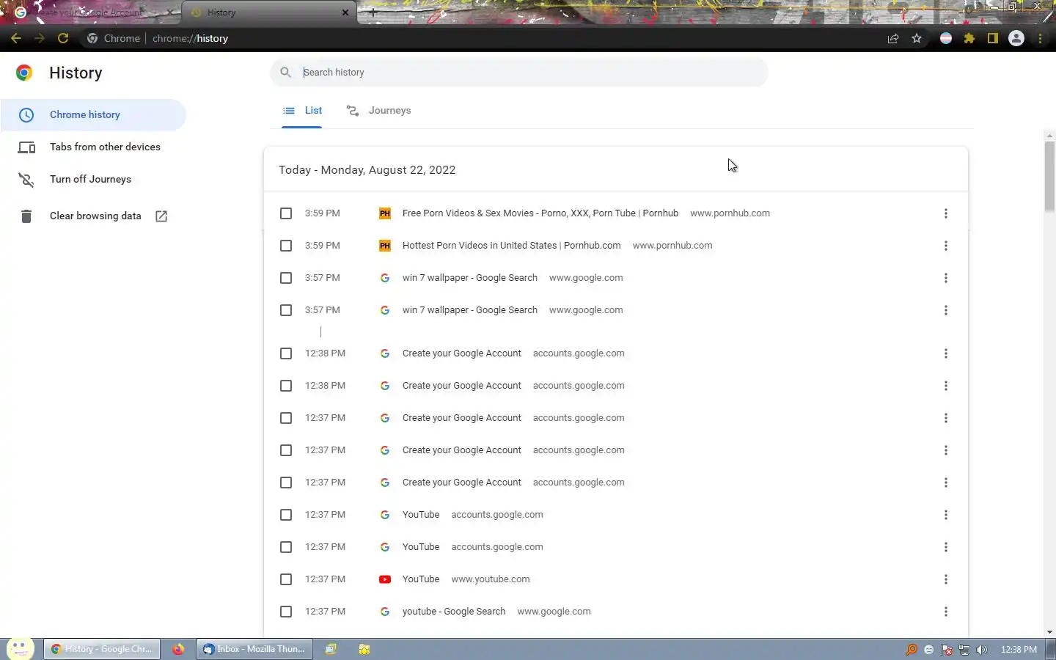
Task: Click the www.youtube.com domain text
Action: [x=491, y=579]
